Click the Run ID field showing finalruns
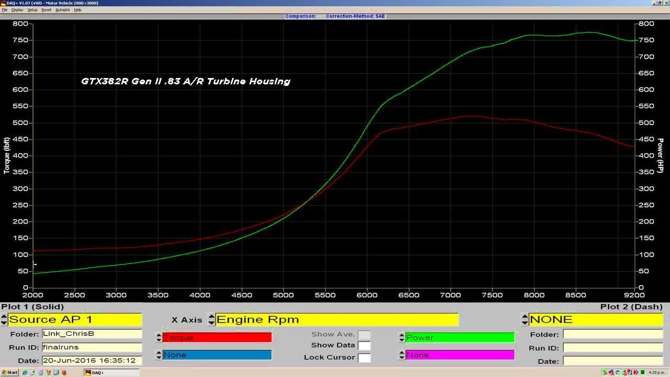 (91, 347)
